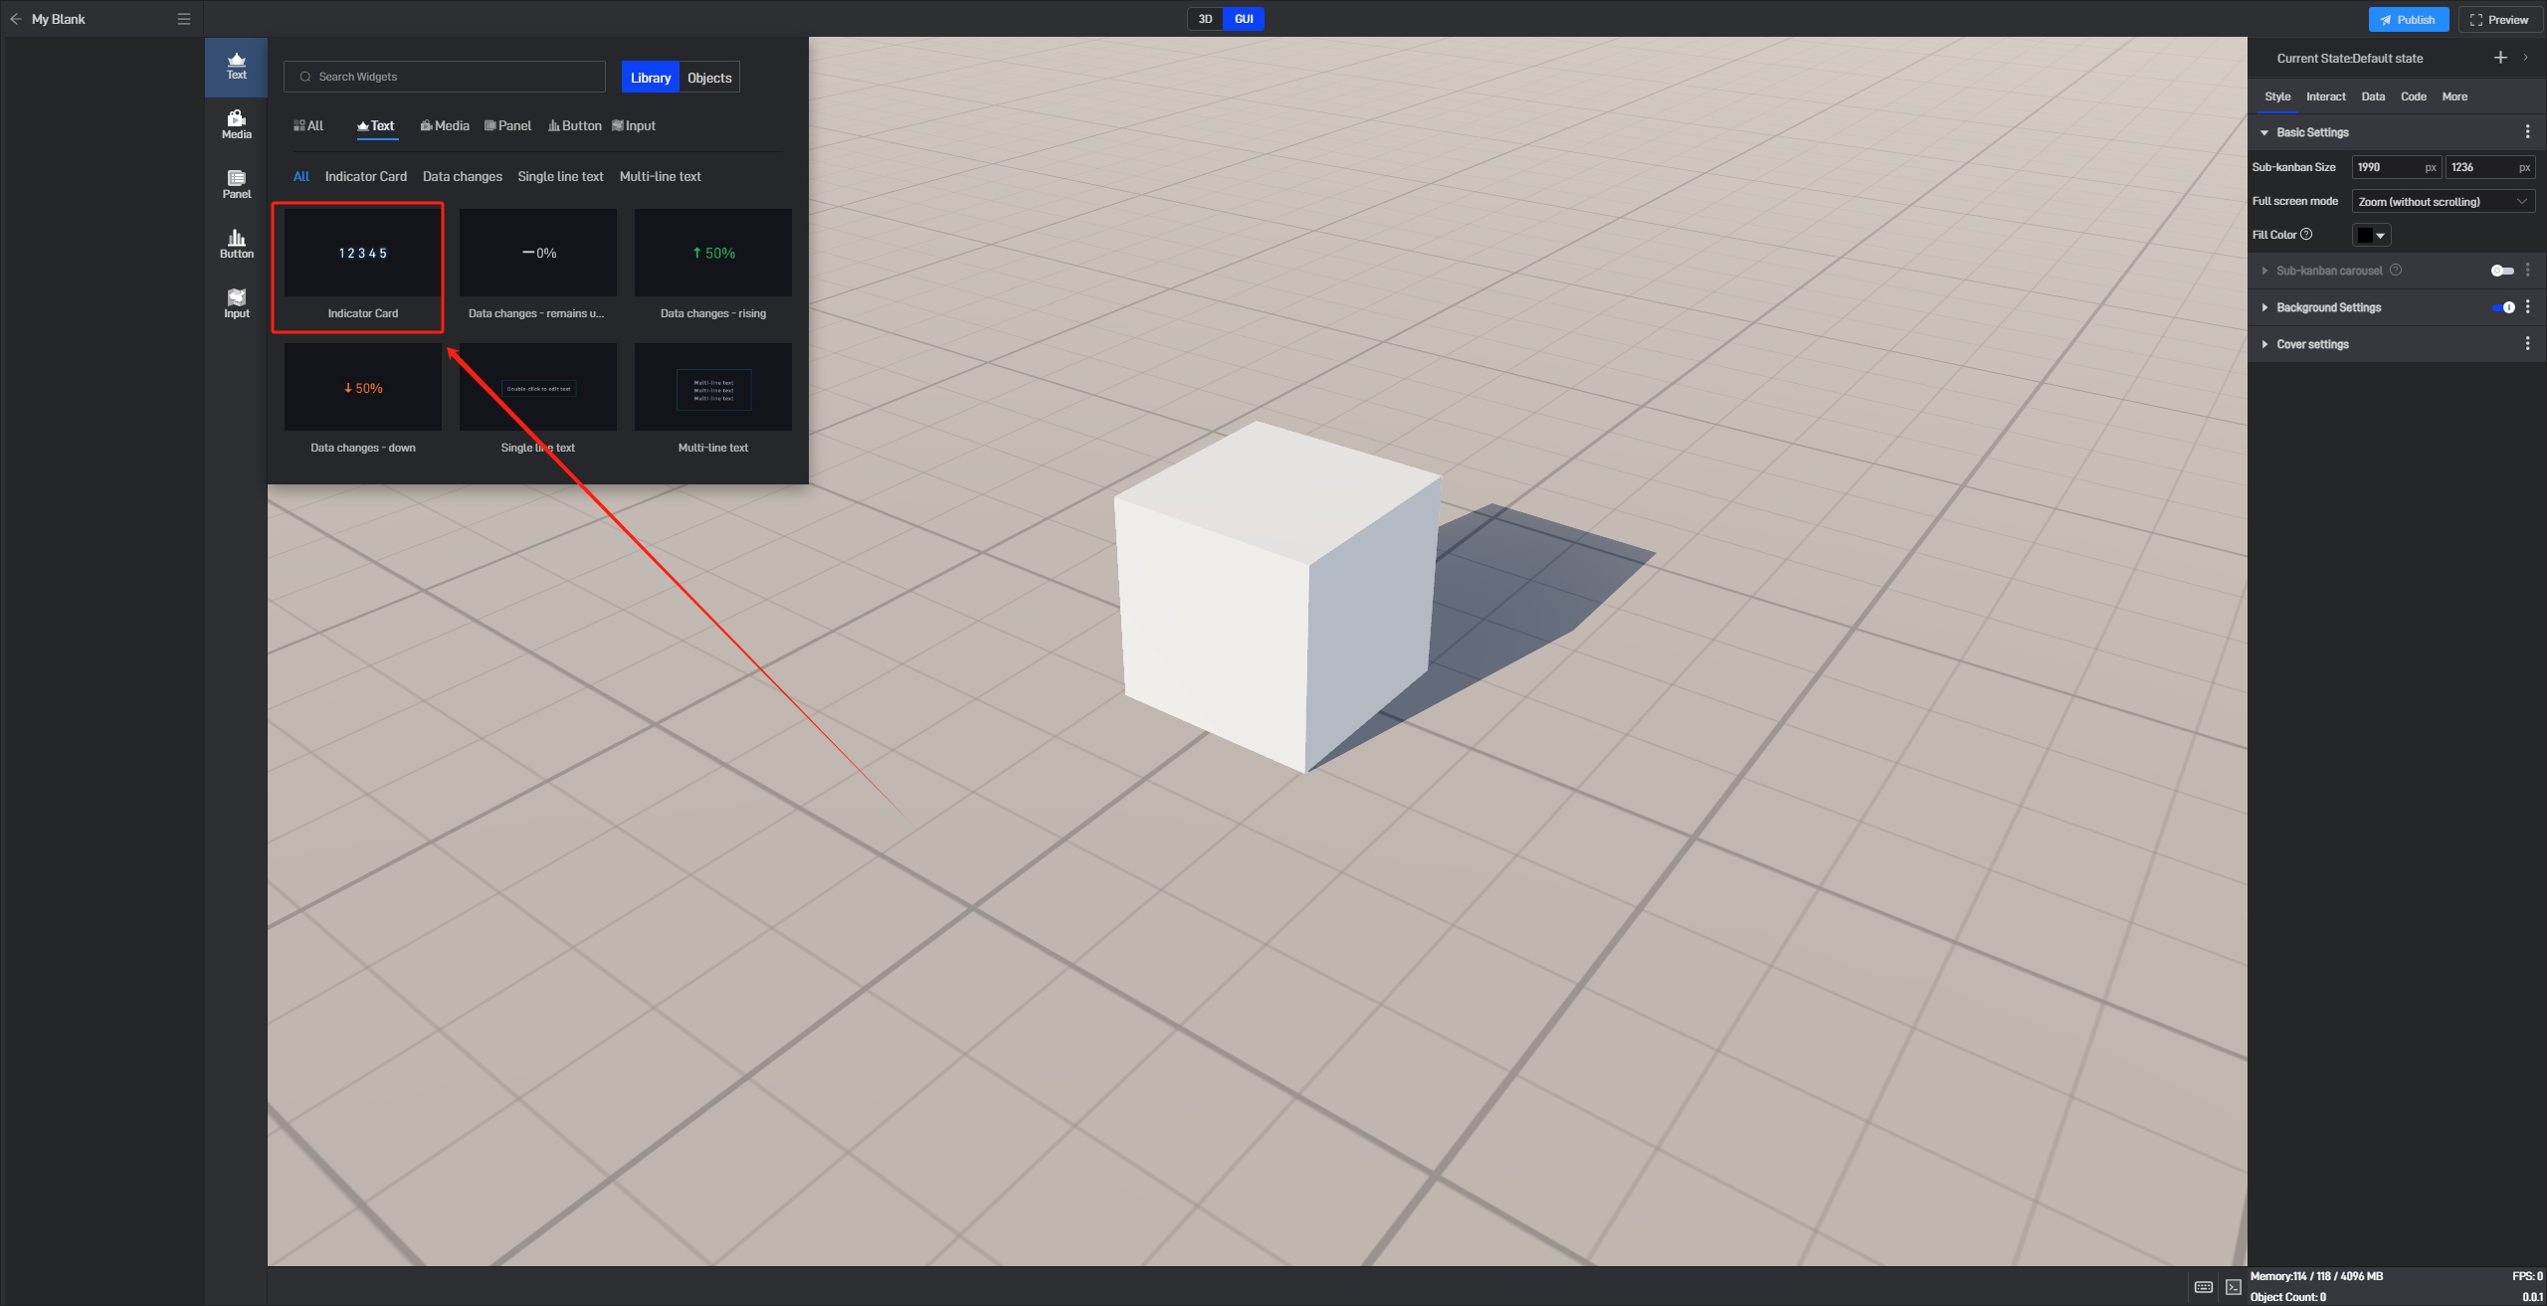Select the Button category in the sidebar
2547x1306 pixels.
tap(236, 246)
